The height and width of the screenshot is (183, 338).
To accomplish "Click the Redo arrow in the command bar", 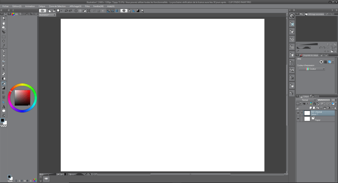I will [70, 11].
